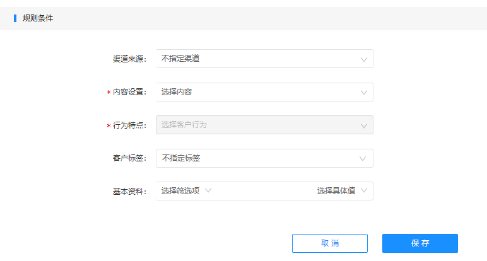Click the 渠道来源 field label
Screen dimensions: 487x261
(x=129, y=59)
